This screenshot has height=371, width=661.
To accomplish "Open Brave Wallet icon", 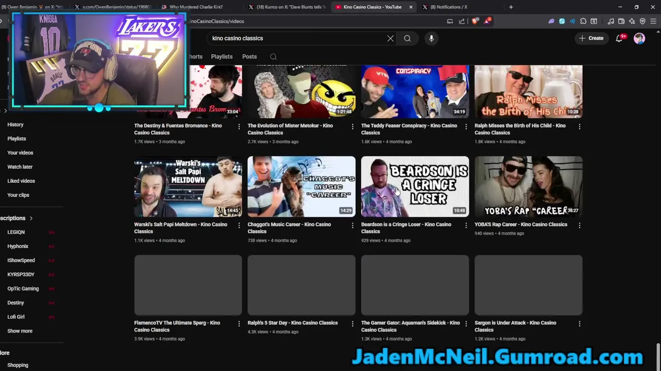I will [621, 21].
